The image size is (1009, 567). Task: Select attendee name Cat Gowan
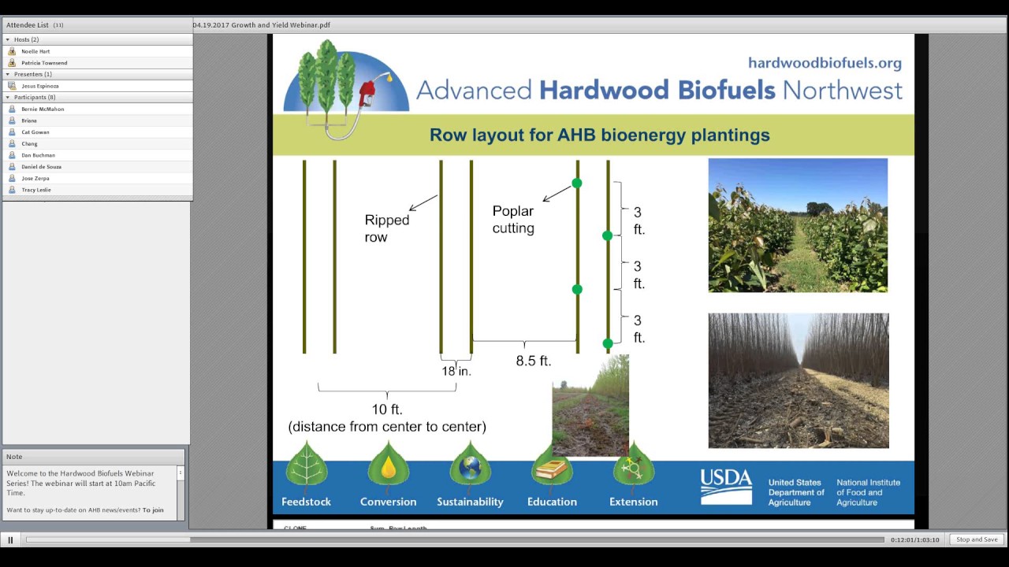click(x=35, y=132)
